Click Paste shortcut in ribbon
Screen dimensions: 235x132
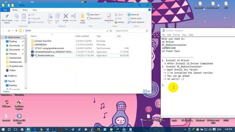[36, 22]
